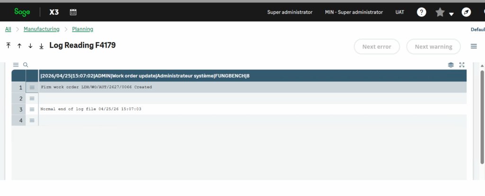This screenshot has height=196, width=485.
Task: Go to previous record arrow
Action: [x=19, y=46]
